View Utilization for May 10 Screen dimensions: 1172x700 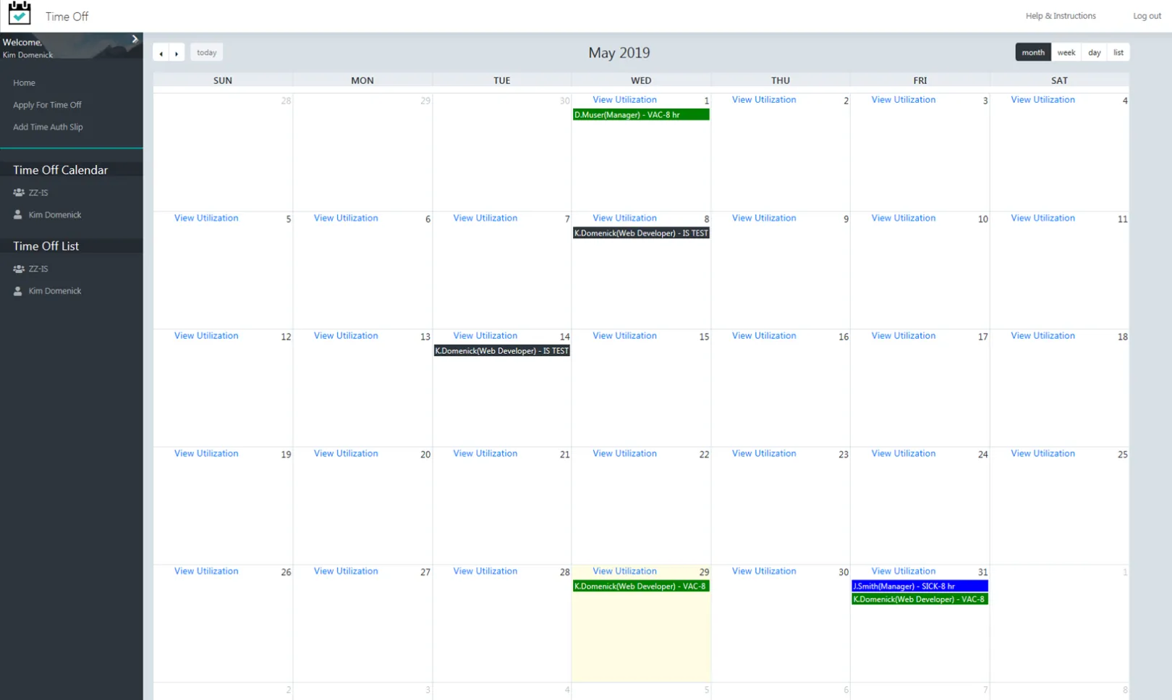tap(904, 218)
